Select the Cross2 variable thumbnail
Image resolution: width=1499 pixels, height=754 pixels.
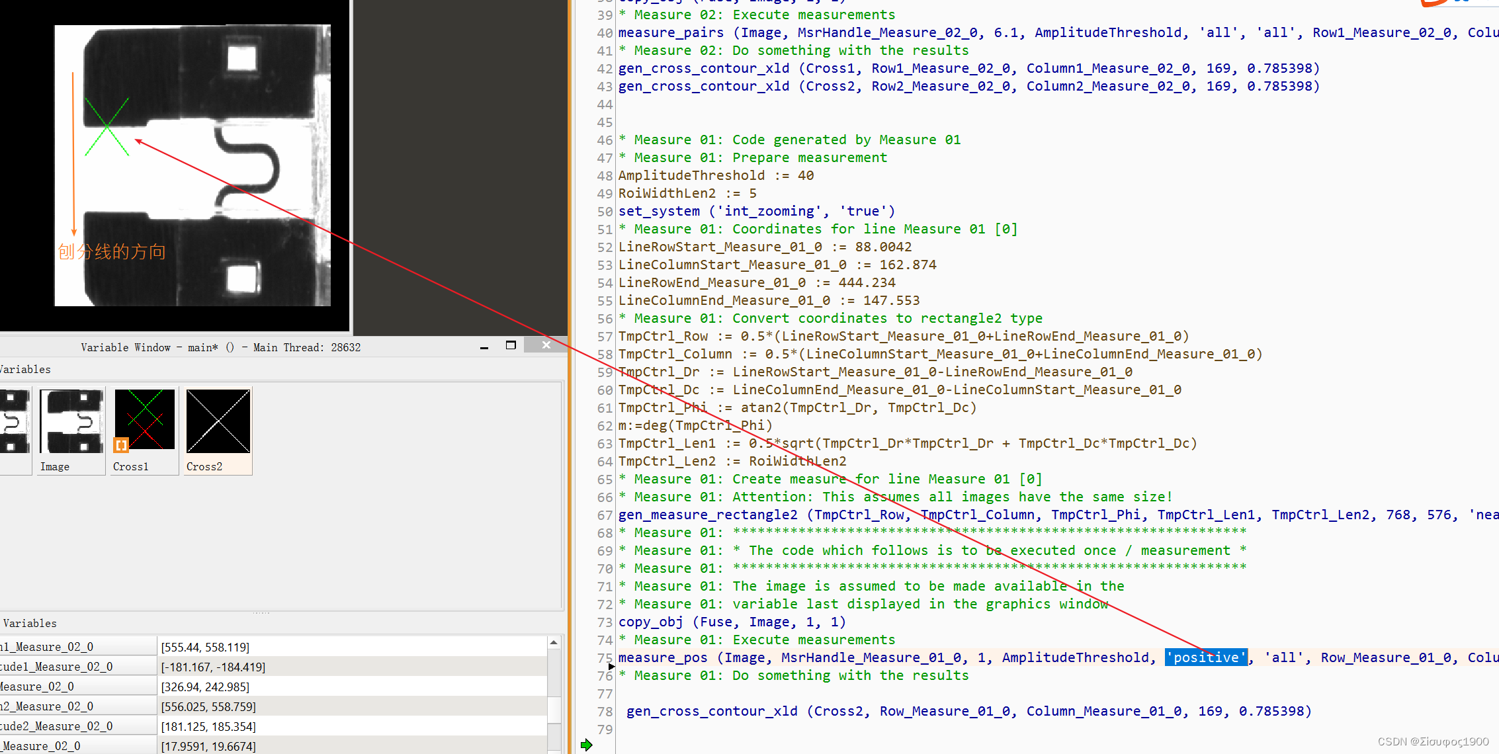(218, 421)
